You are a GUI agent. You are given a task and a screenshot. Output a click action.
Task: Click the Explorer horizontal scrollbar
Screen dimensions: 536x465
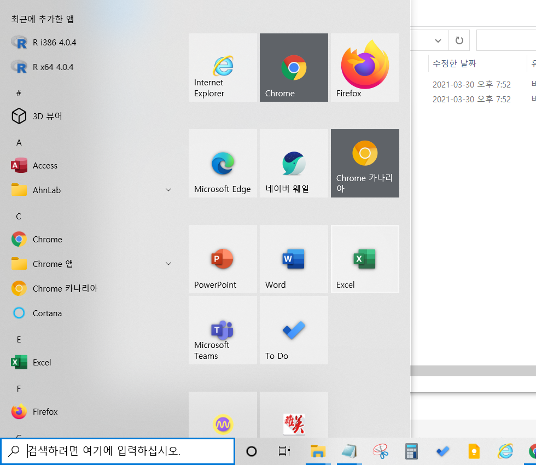(473, 371)
